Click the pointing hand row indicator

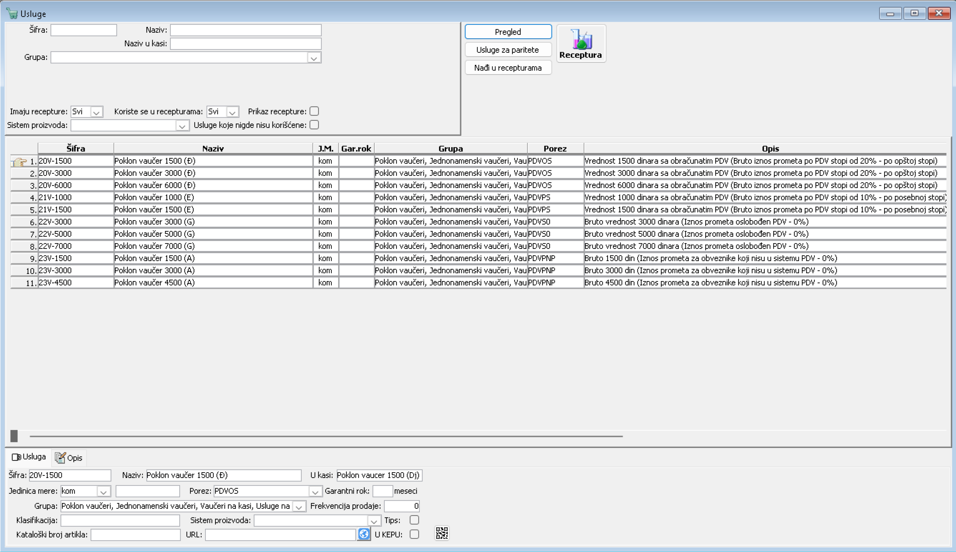coord(19,162)
